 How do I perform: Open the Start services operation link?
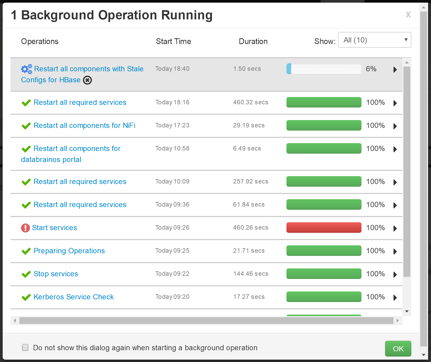pyautogui.click(x=55, y=228)
